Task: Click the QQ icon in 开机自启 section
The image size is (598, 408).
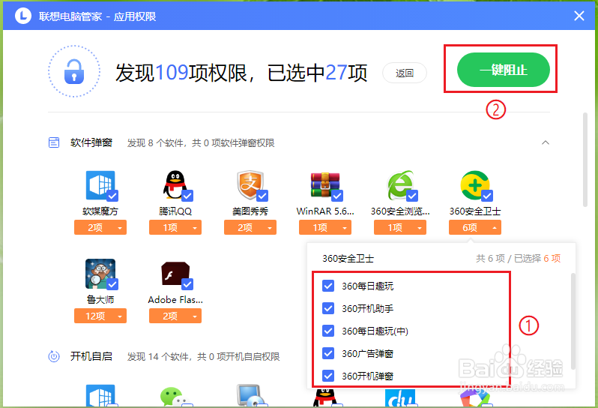Action: [x=325, y=397]
